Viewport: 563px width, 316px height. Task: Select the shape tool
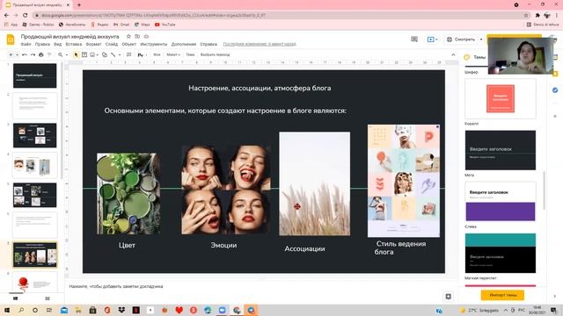pyautogui.click(x=105, y=54)
